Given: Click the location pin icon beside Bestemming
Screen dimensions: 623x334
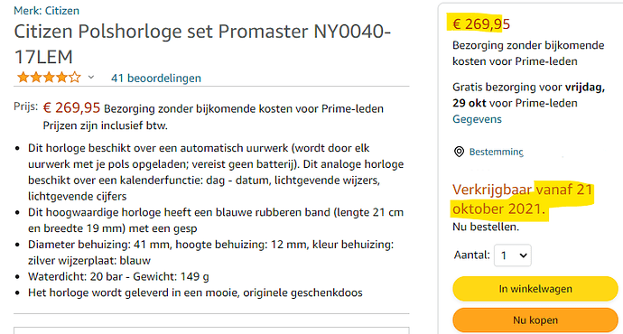Looking at the screenshot, I should 459,152.
